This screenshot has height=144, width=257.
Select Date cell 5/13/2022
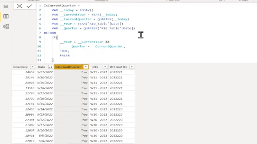pos(45,115)
